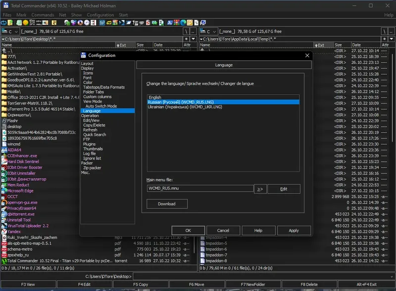Click the Refresh arrows icon in toolbar

(4, 23)
